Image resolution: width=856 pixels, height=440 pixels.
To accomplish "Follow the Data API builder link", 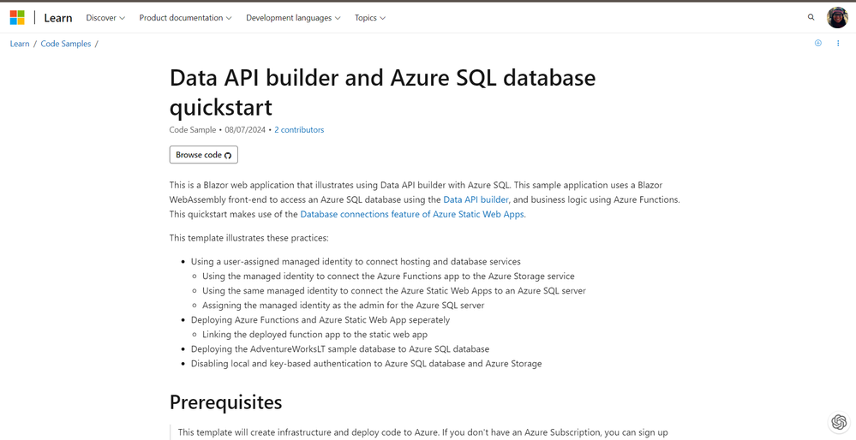I will coord(476,199).
